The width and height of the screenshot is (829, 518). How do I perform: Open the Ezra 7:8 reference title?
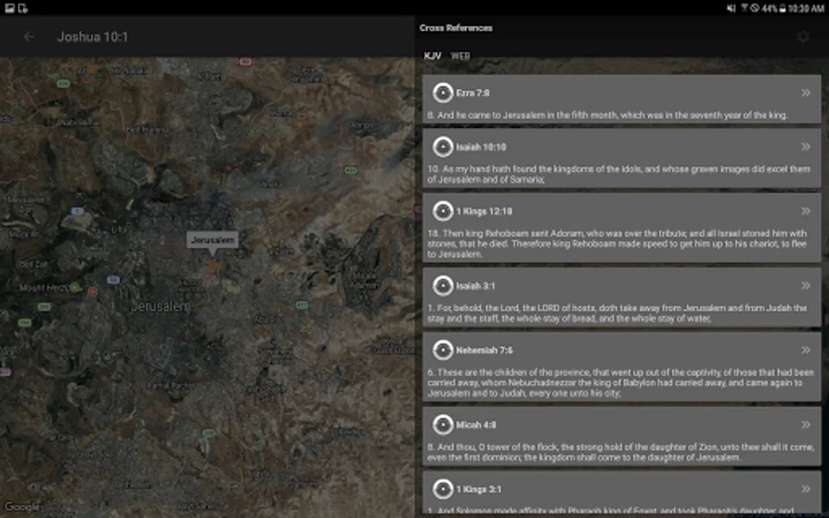click(x=473, y=93)
